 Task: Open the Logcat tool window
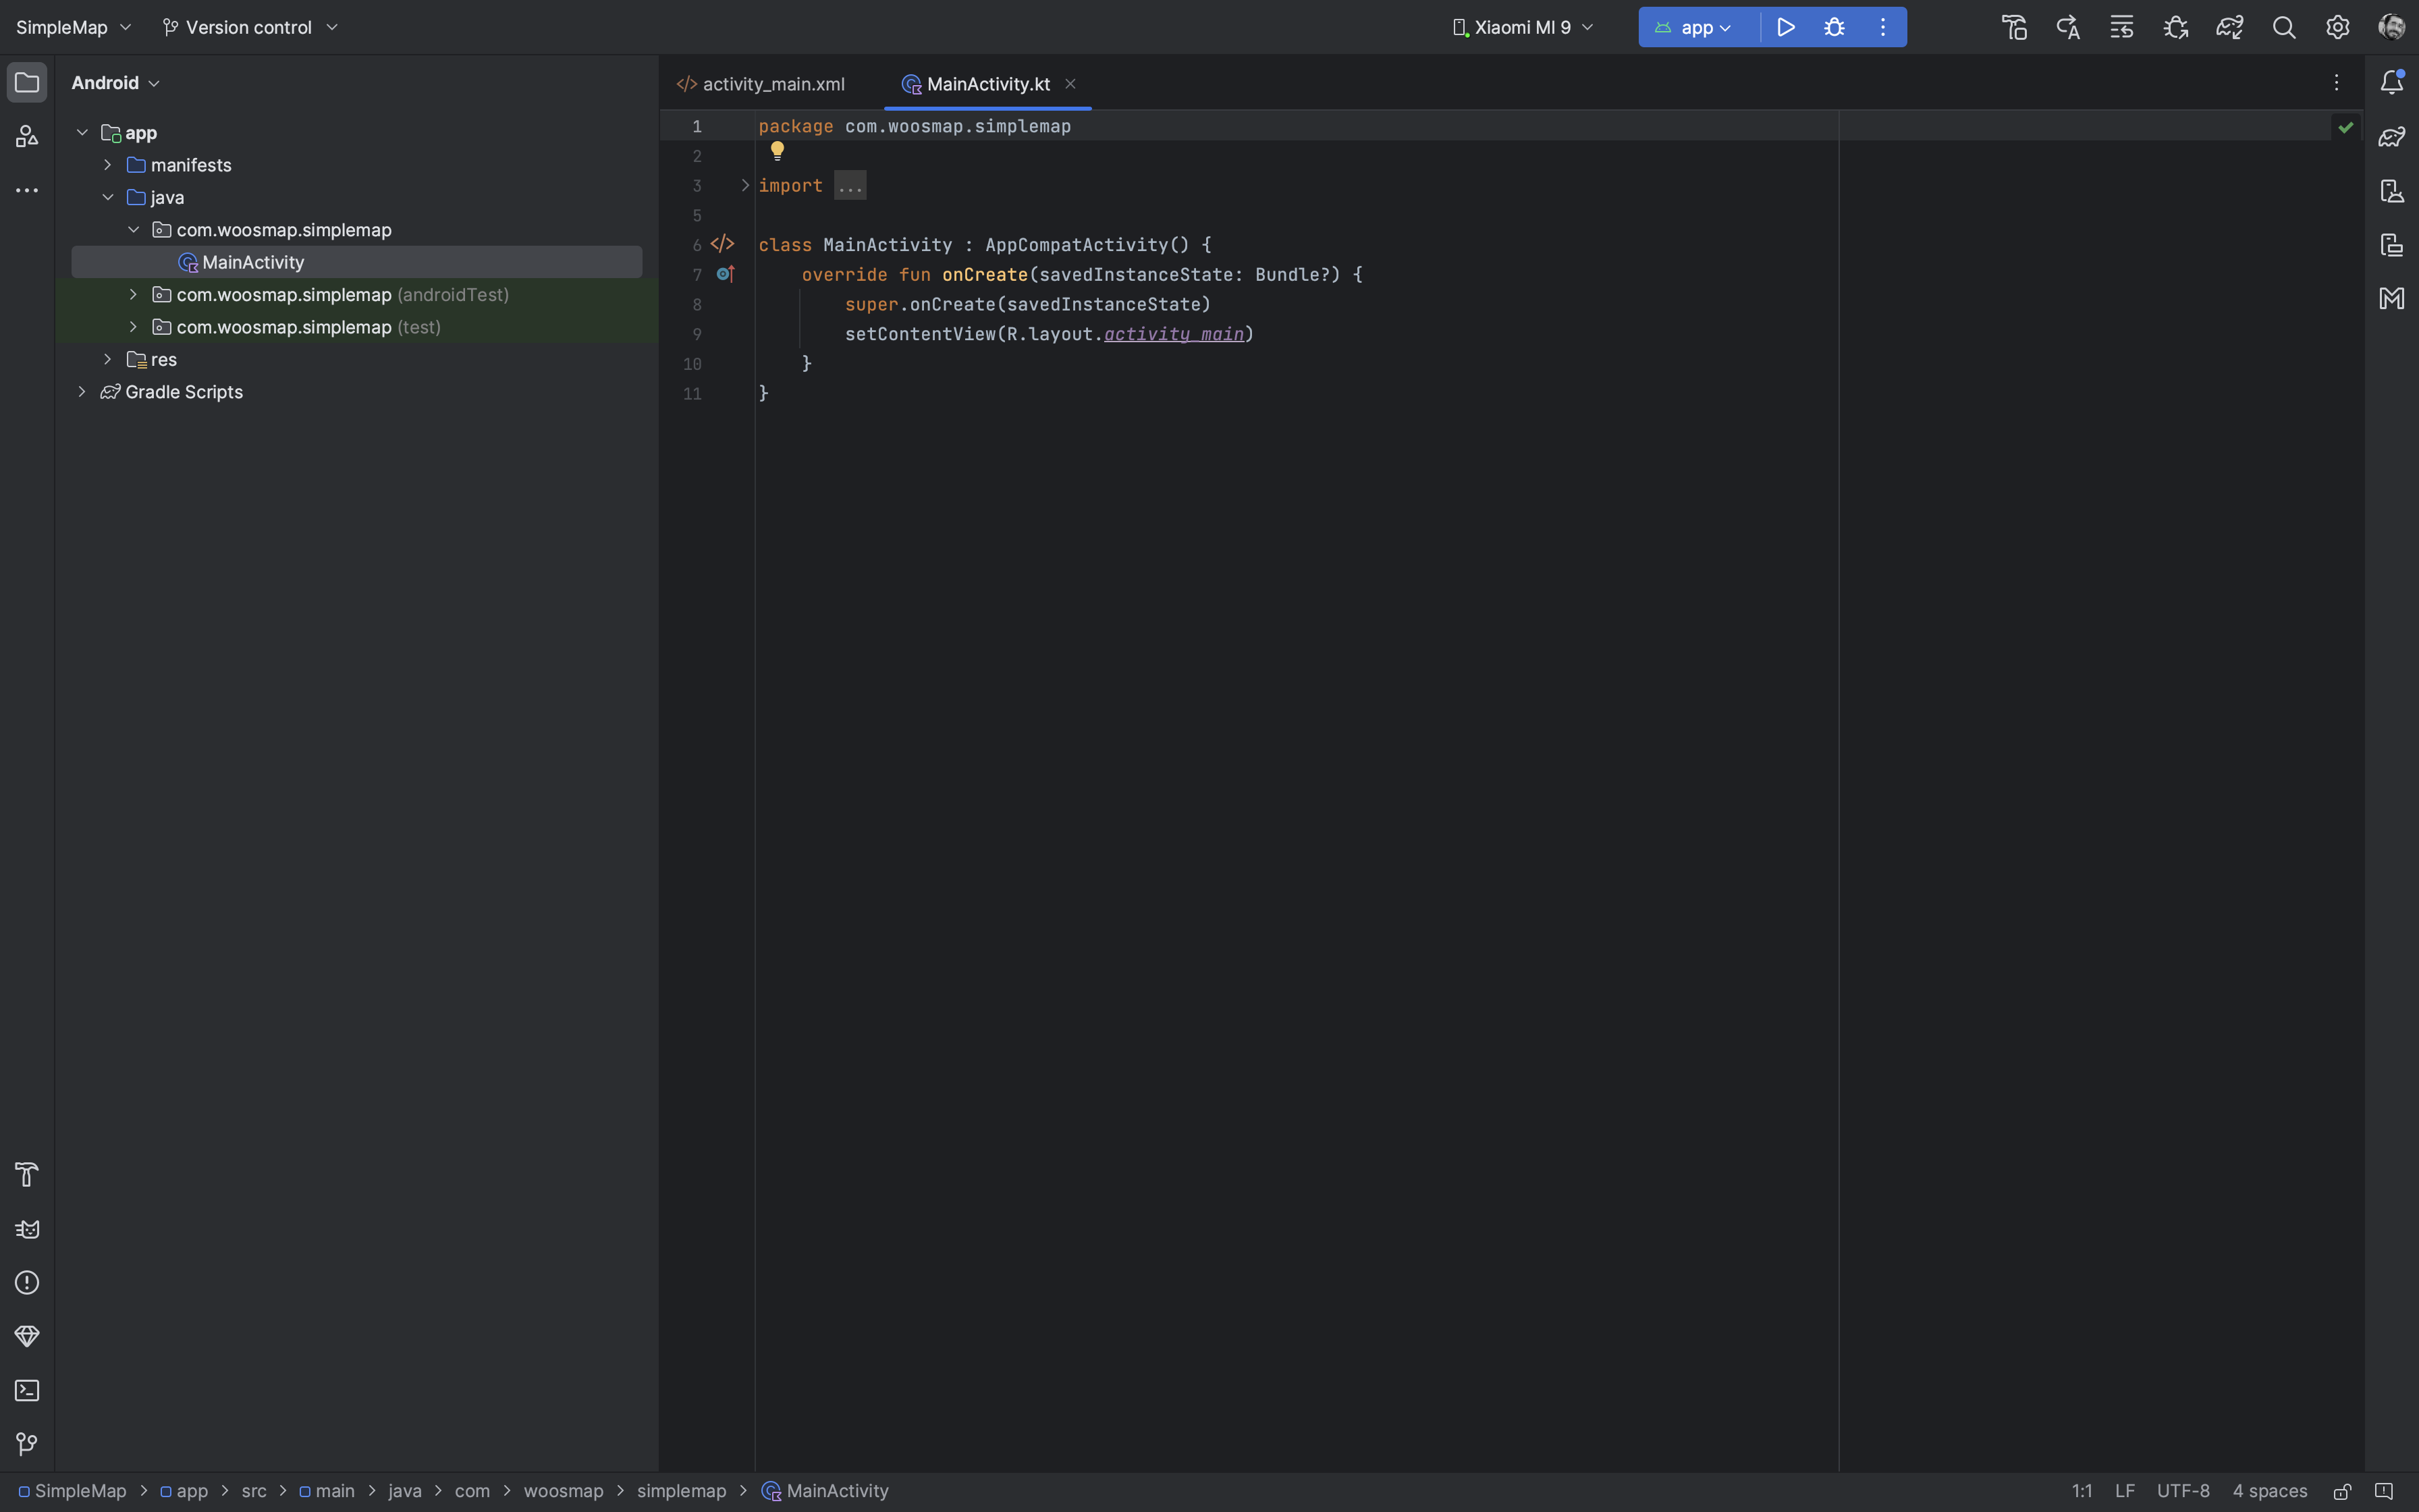[27, 1229]
